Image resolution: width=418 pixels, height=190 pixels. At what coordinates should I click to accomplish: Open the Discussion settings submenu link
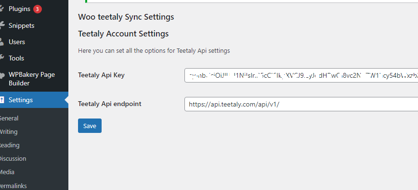click(x=13, y=159)
